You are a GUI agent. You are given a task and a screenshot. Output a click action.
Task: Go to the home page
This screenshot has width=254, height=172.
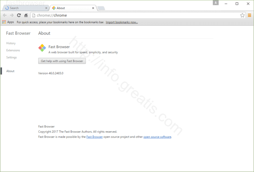click(26, 15)
